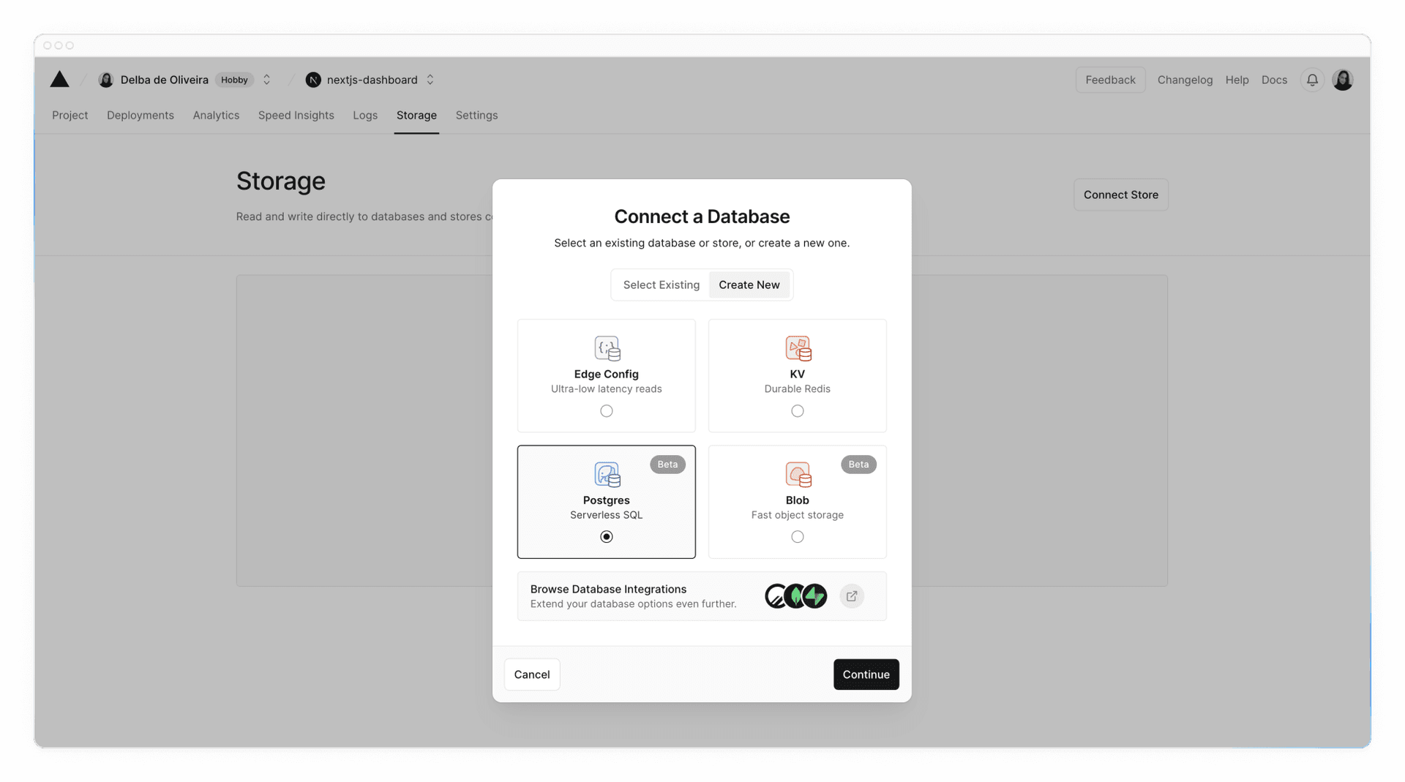Image resolution: width=1405 pixels, height=782 pixels.
Task: Open the Speed Insights tab
Action: [x=296, y=115]
